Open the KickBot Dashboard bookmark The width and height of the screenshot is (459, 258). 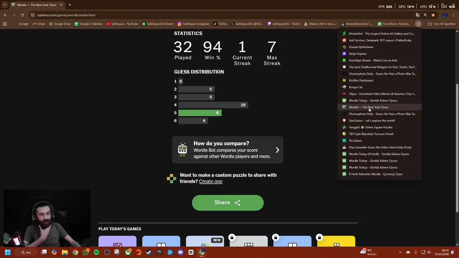(x=379, y=80)
